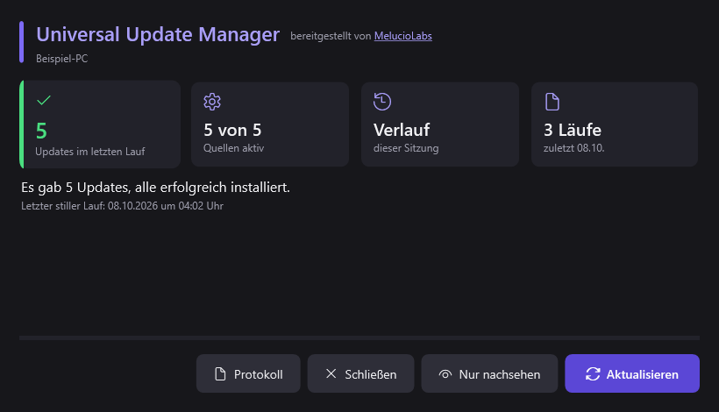The width and height of the screenshot is (719, 412).
Task: Click the document icon on Läufe card
Action: [x=552, y=102]
